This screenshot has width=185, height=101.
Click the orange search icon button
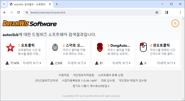point(175,23)
